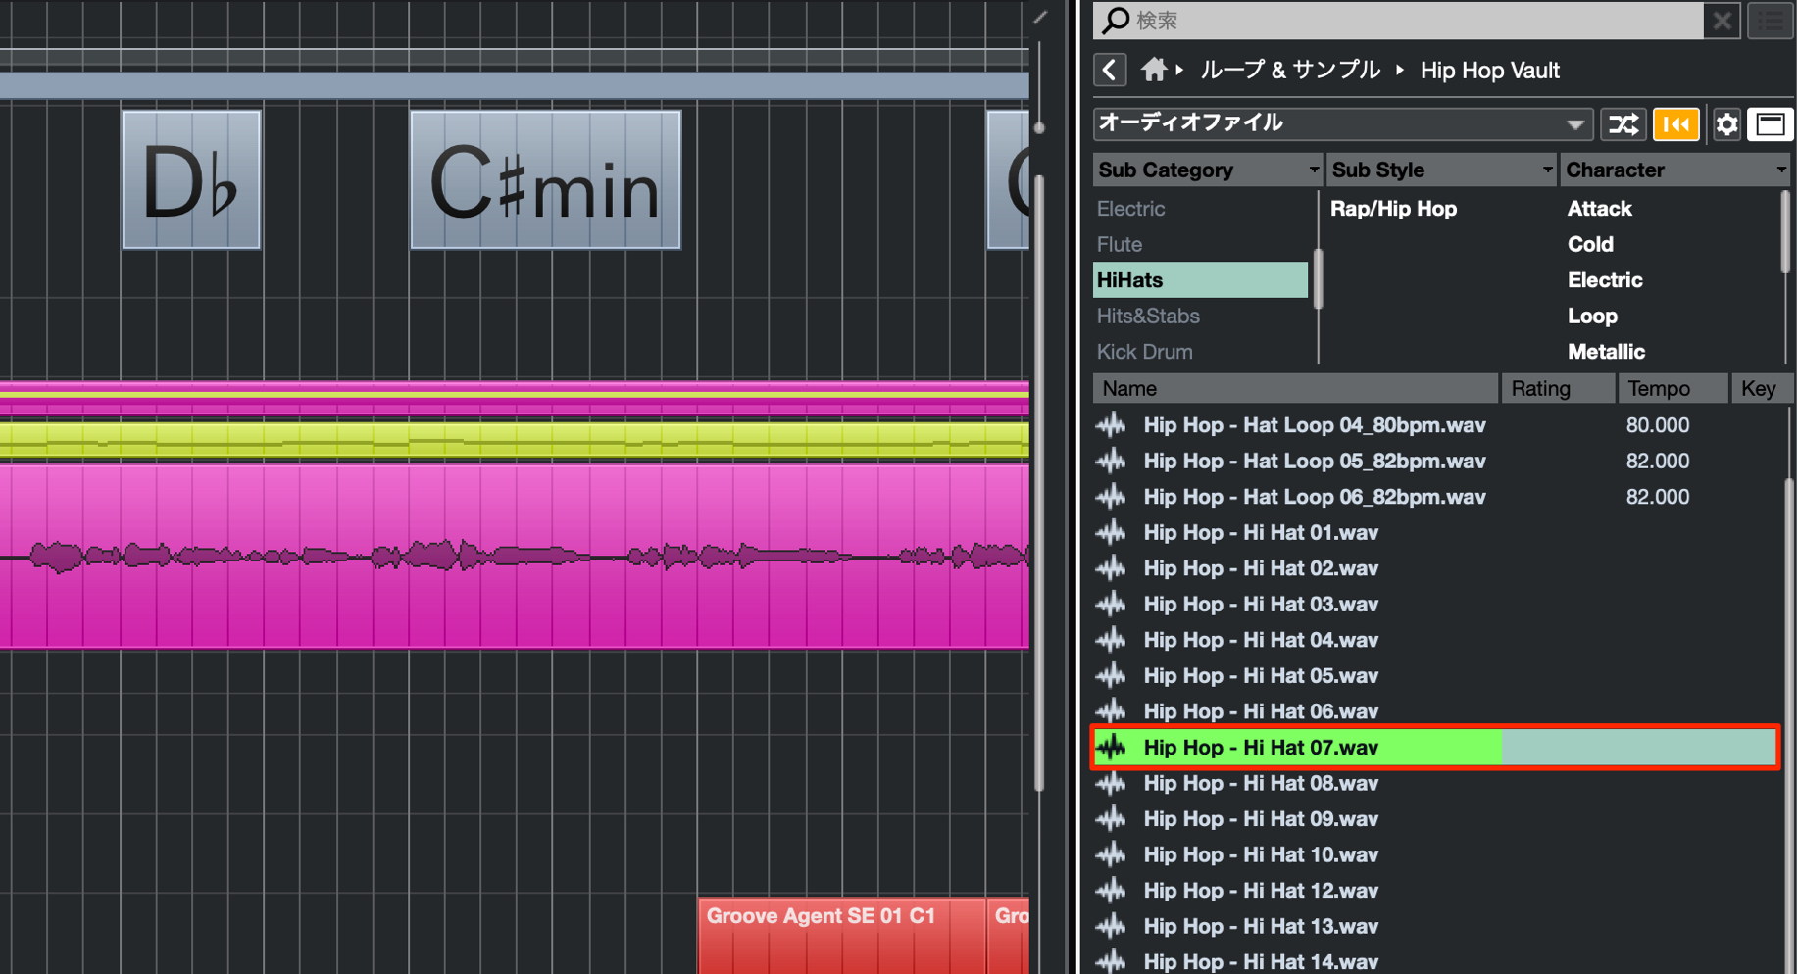Click the magnifier search icon
Viewport: 1798px width, 974px height.
(x=1115, y=20)
